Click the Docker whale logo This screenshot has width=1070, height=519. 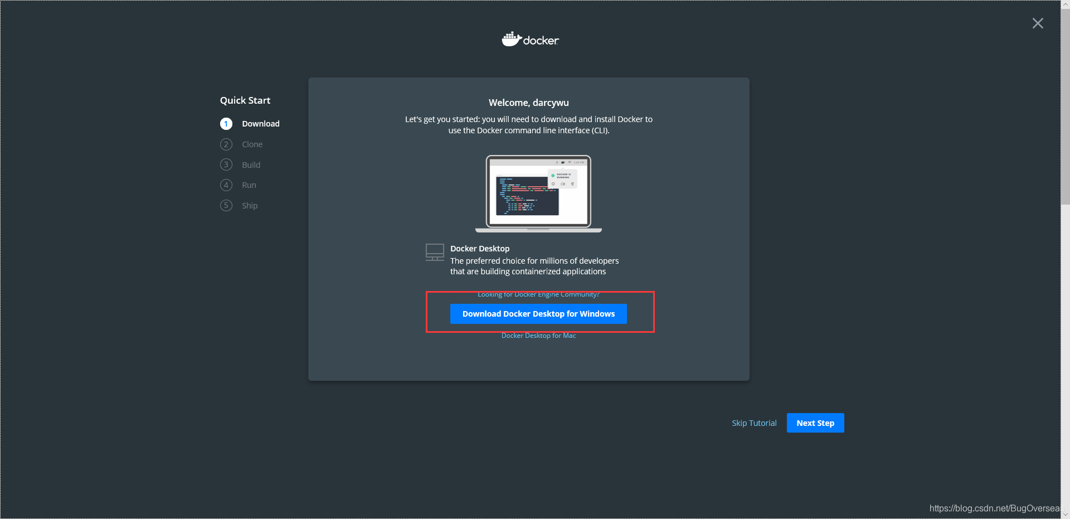pyautogui.click(x=530, y=40)
